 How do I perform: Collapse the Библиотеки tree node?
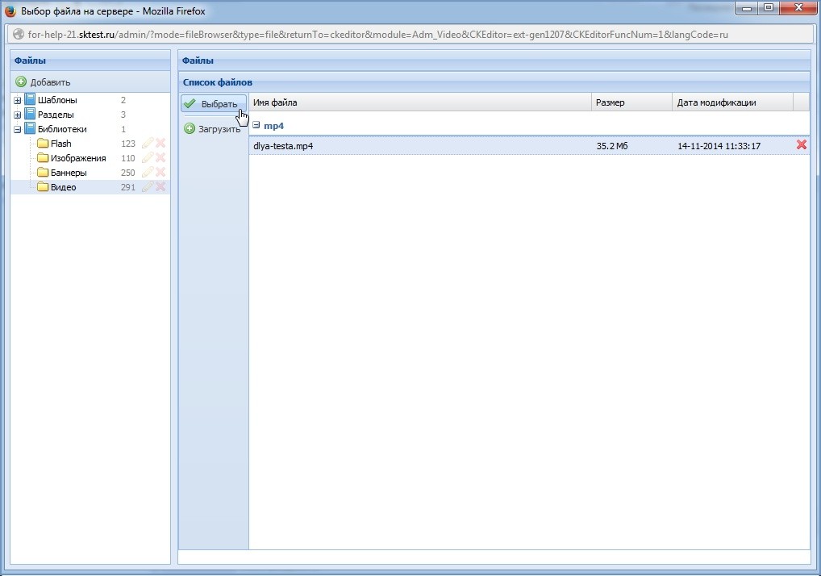pyautogui.click(x=18, y=130)
